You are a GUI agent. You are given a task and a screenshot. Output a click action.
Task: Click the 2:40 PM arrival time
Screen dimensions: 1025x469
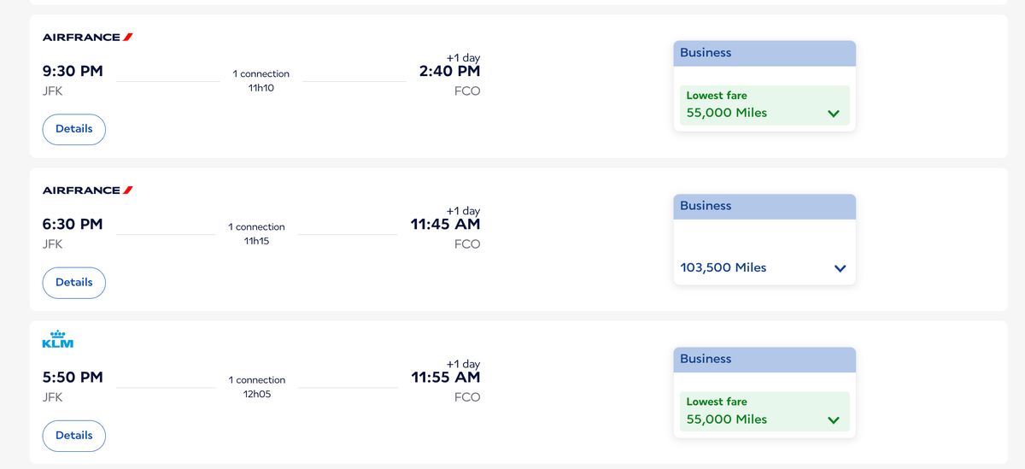tap(449, 71)
